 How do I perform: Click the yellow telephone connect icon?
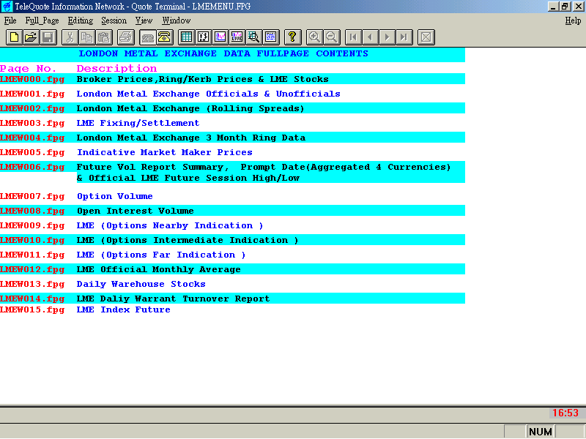point(164,37)
